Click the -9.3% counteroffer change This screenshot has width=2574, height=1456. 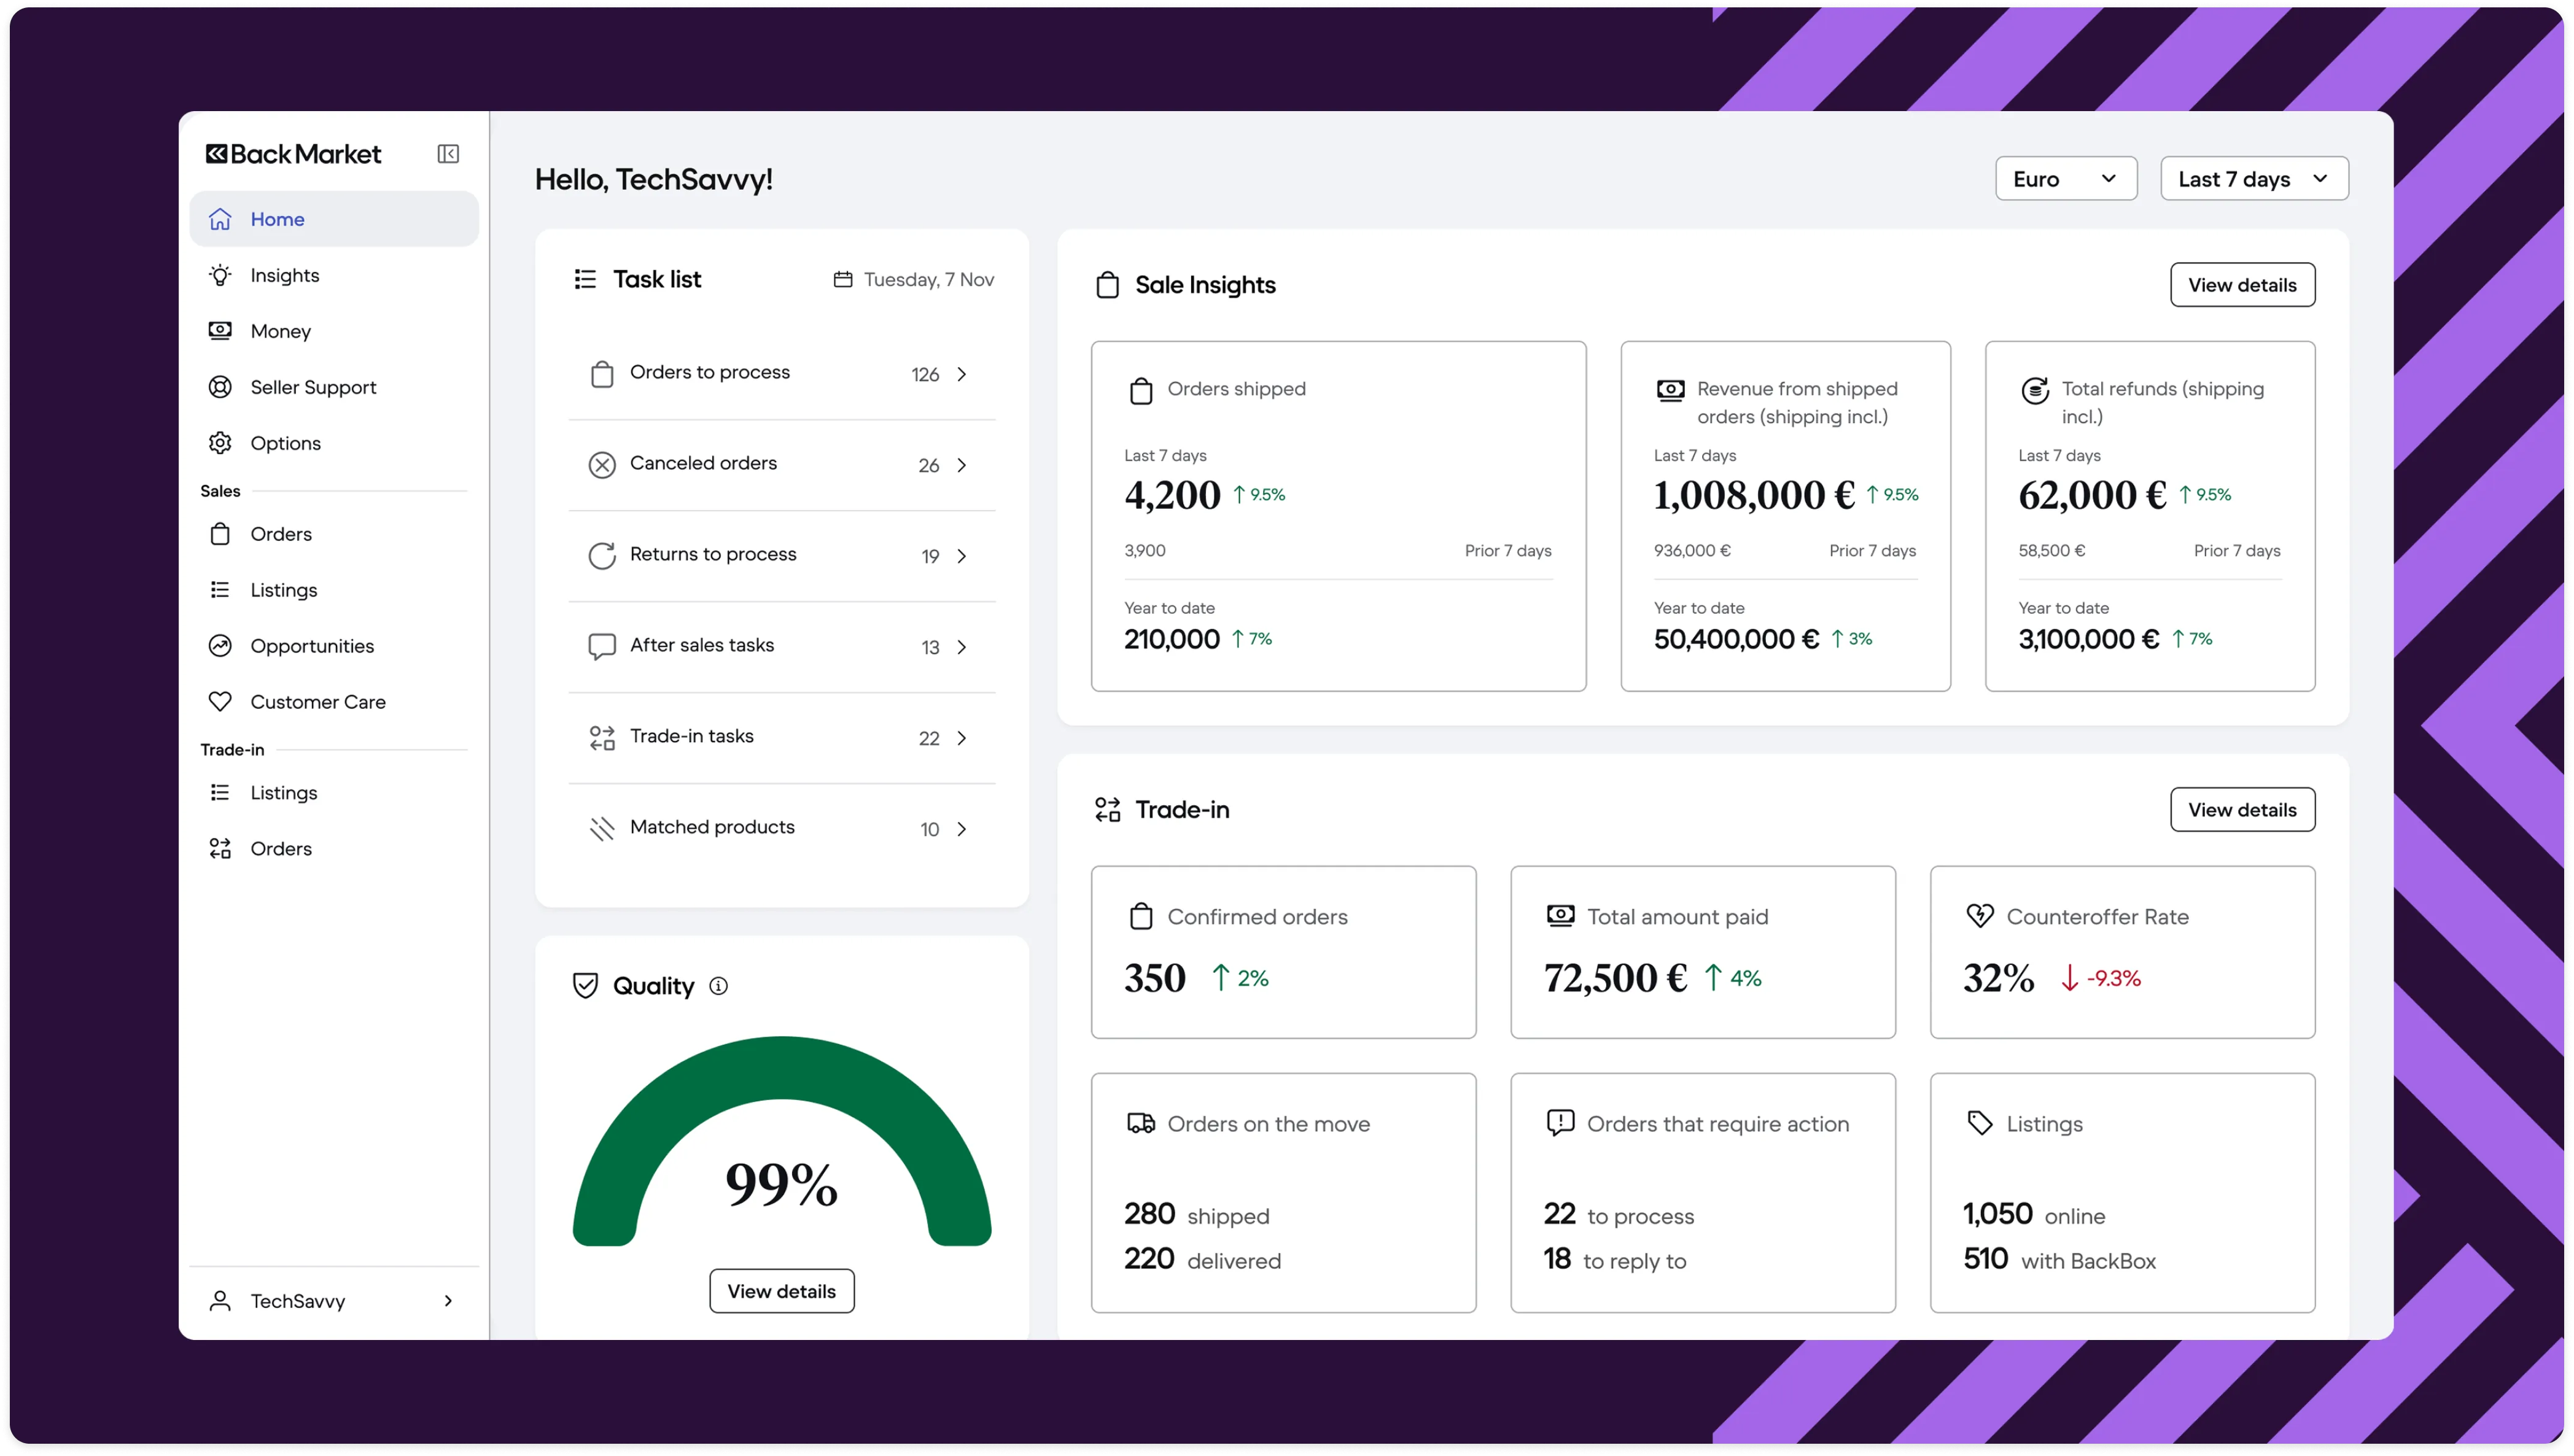coord(2113,978)
